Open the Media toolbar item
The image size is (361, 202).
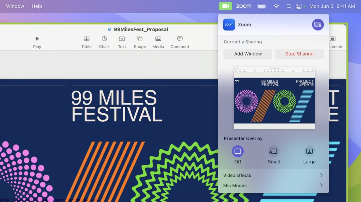point(158,42)
